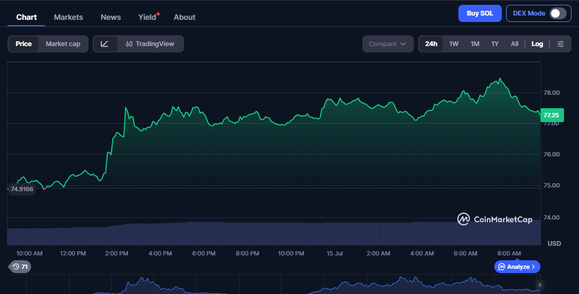Open the About tab
The height and width of the screenshot is (294, 579).
(x=184, y=17)
